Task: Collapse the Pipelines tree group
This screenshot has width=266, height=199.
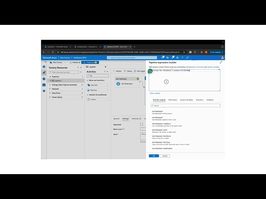Action: pyautogui.click(x=50, y=77)
